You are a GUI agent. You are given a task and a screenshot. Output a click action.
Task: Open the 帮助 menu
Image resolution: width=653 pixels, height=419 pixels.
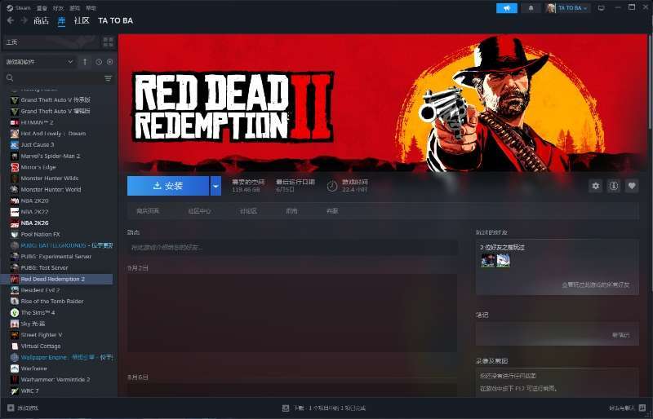91,8
